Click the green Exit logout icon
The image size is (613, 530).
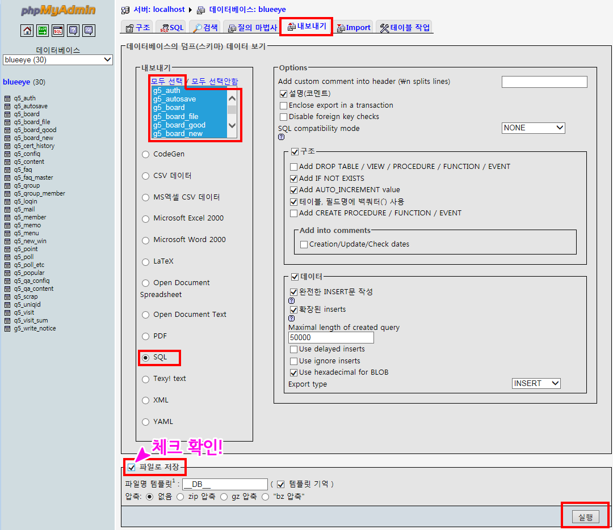(43, 31)
